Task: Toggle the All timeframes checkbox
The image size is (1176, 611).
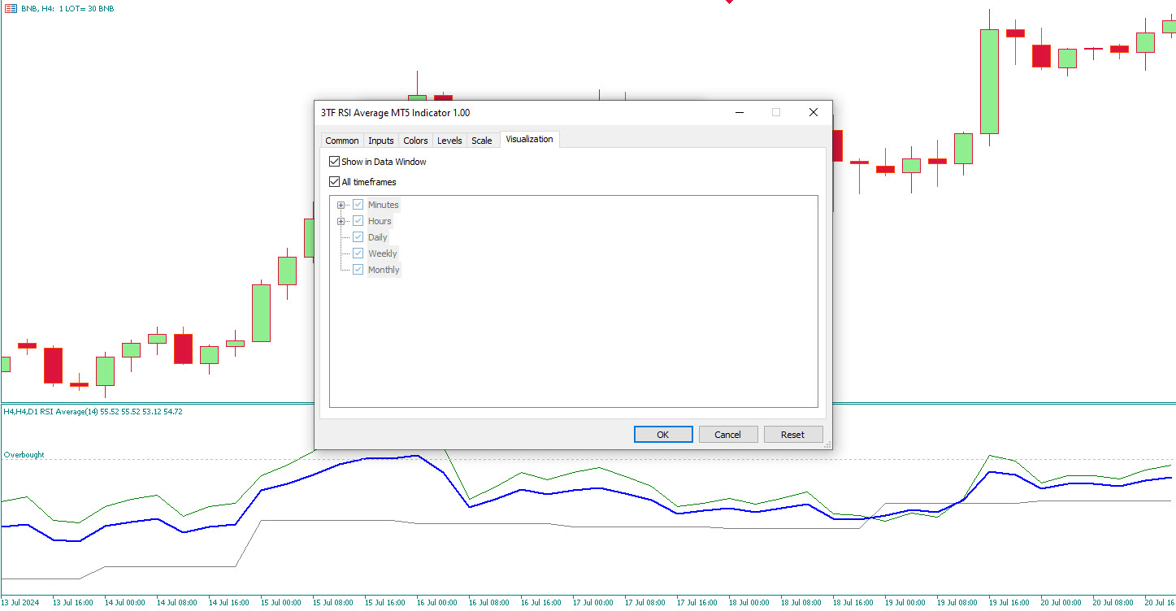Action: click(334, 181)
